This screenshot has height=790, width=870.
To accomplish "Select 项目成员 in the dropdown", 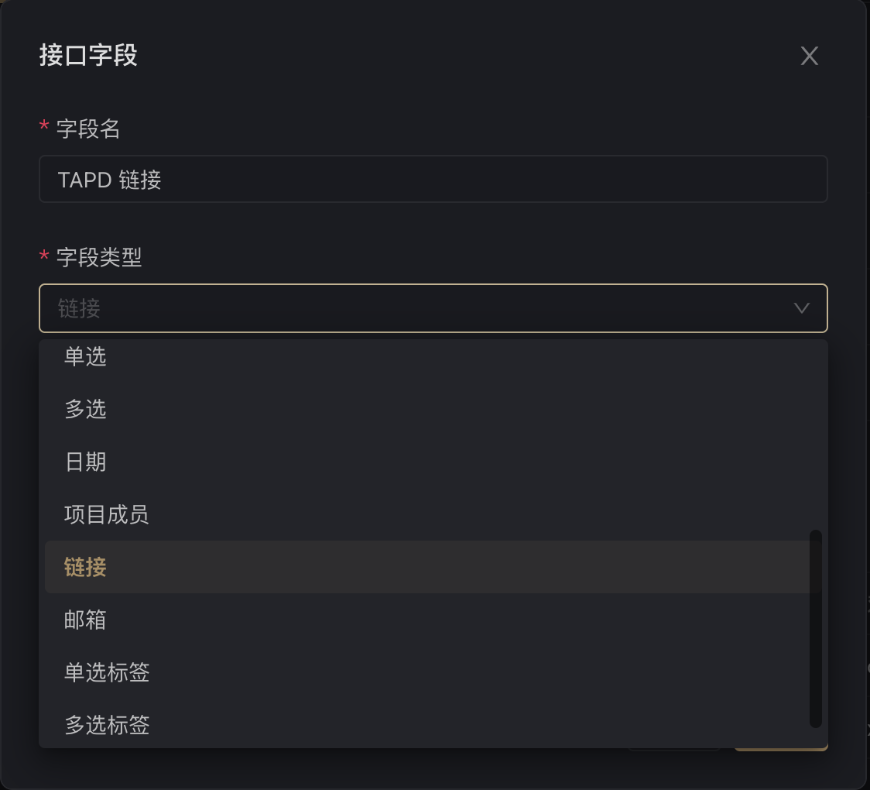I will point(106,514).
